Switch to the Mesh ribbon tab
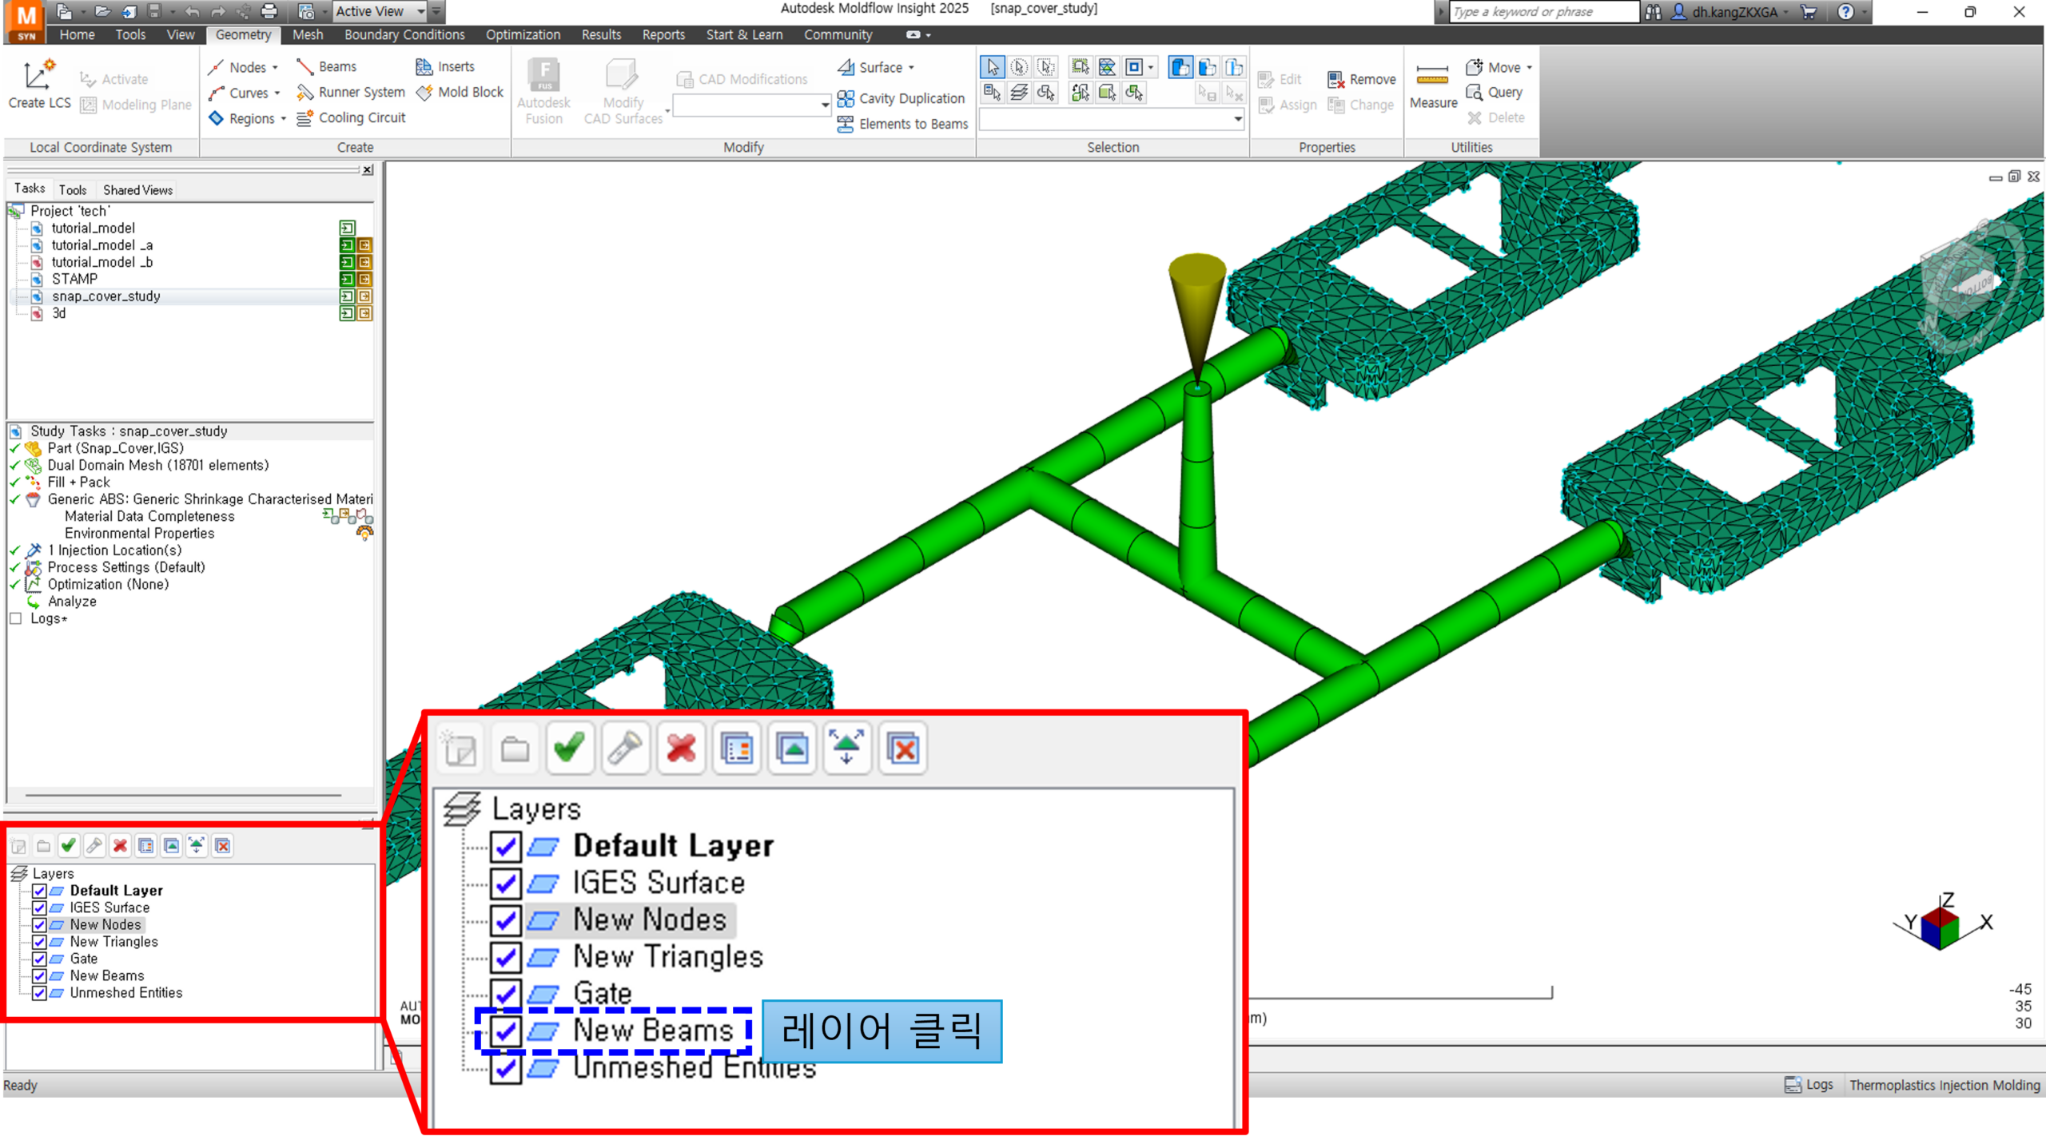 tap(307, 35)
